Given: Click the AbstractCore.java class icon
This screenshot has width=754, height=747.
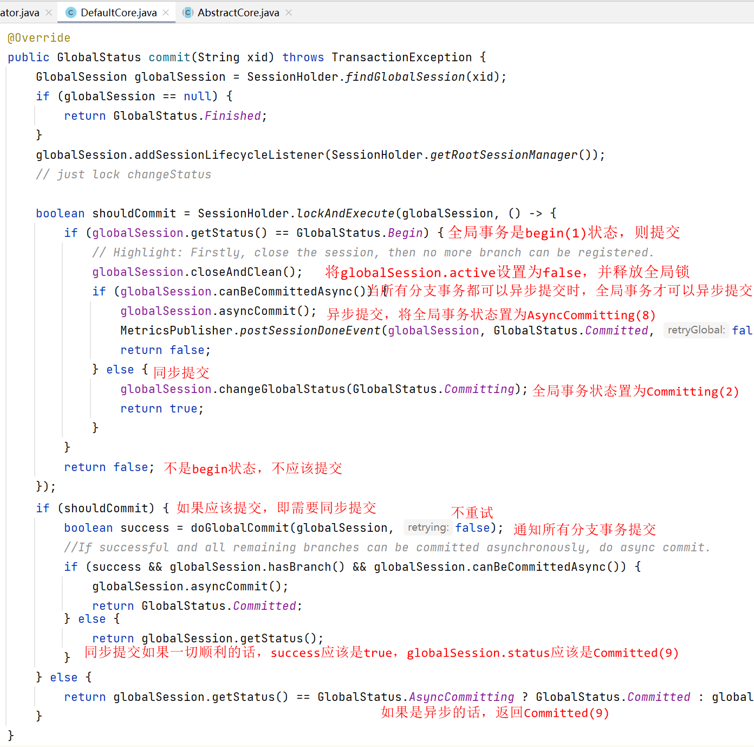Looking at the screenshot, I should [187, 12].
